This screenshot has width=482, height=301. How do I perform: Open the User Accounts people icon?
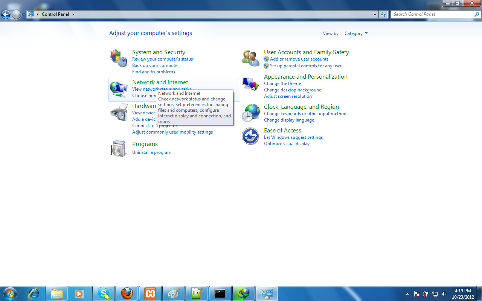pyautogui.click(x=250, y=58)
